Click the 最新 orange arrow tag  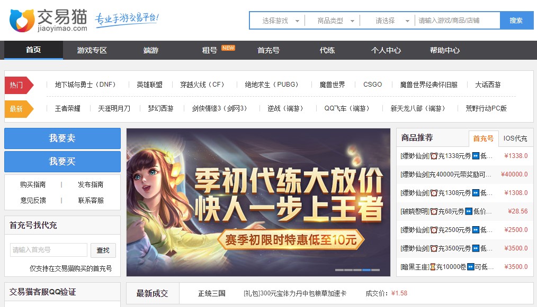[x=19, y=109]
